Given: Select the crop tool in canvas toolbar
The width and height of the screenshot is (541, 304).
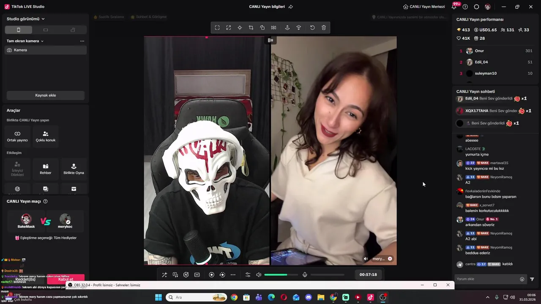Looking at the screenshot, I should click(x=251, y=27).
